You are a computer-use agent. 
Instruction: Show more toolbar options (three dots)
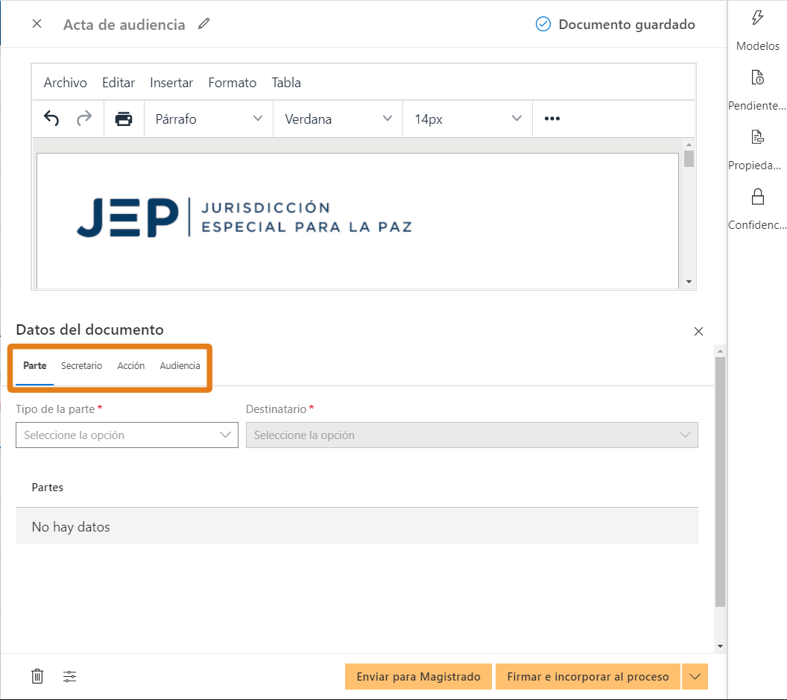[x=552, y=119]
